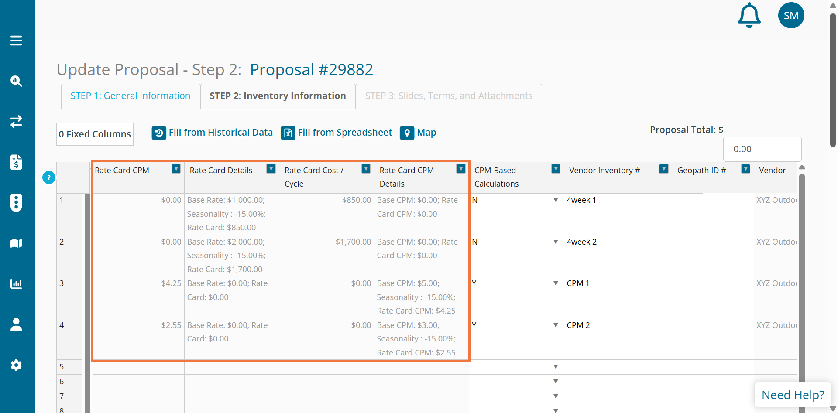Open the Vendor Inventory # column filter

(663, 169)
